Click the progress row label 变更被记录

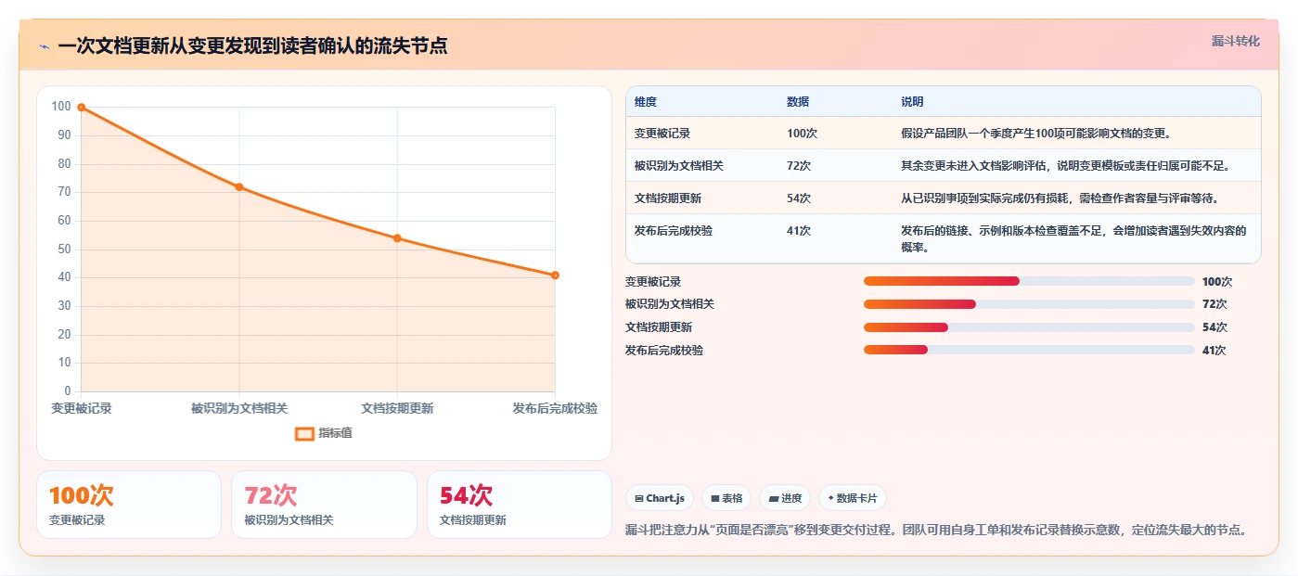653,282
